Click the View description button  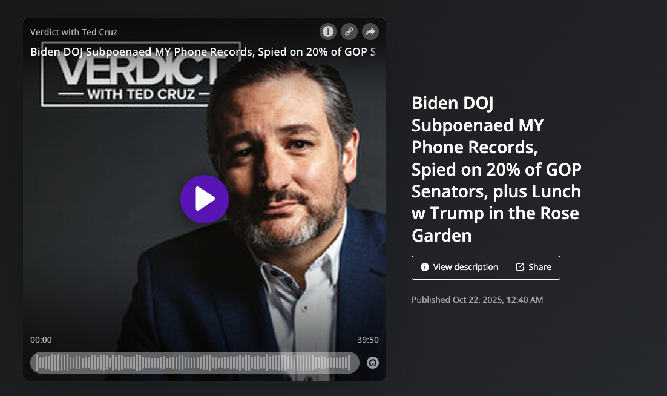coord(459,268)
